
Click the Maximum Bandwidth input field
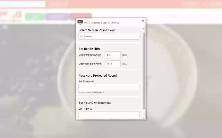tap(113, 64)
